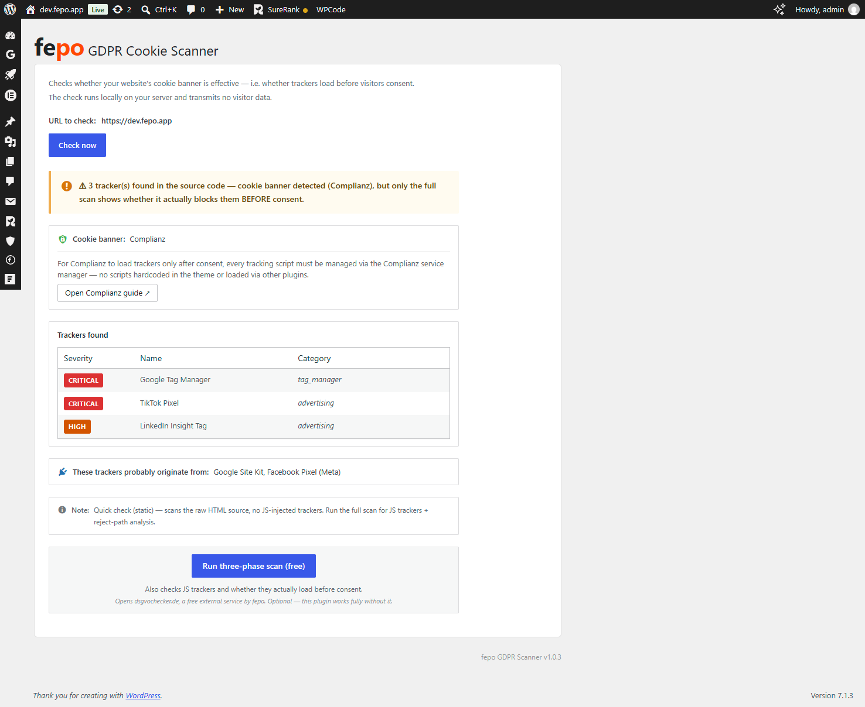
Task: Open the 2 pending updates item
Action: point(122,9)
